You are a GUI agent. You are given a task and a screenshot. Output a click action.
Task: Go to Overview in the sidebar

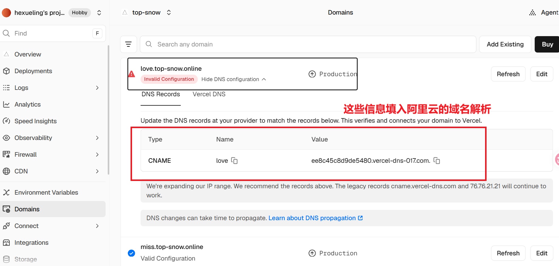[28, 54]
